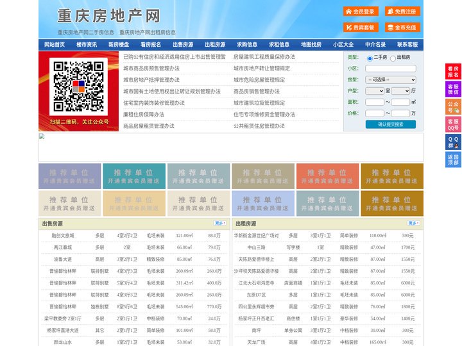
Task: Focus the 小区 search input field
Action: 391,69
